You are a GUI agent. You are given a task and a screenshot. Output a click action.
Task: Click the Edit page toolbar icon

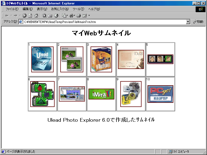point(85,16)
